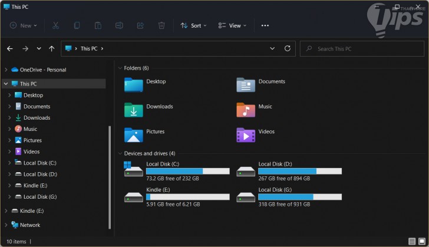Go back with the left arrow

10,49
